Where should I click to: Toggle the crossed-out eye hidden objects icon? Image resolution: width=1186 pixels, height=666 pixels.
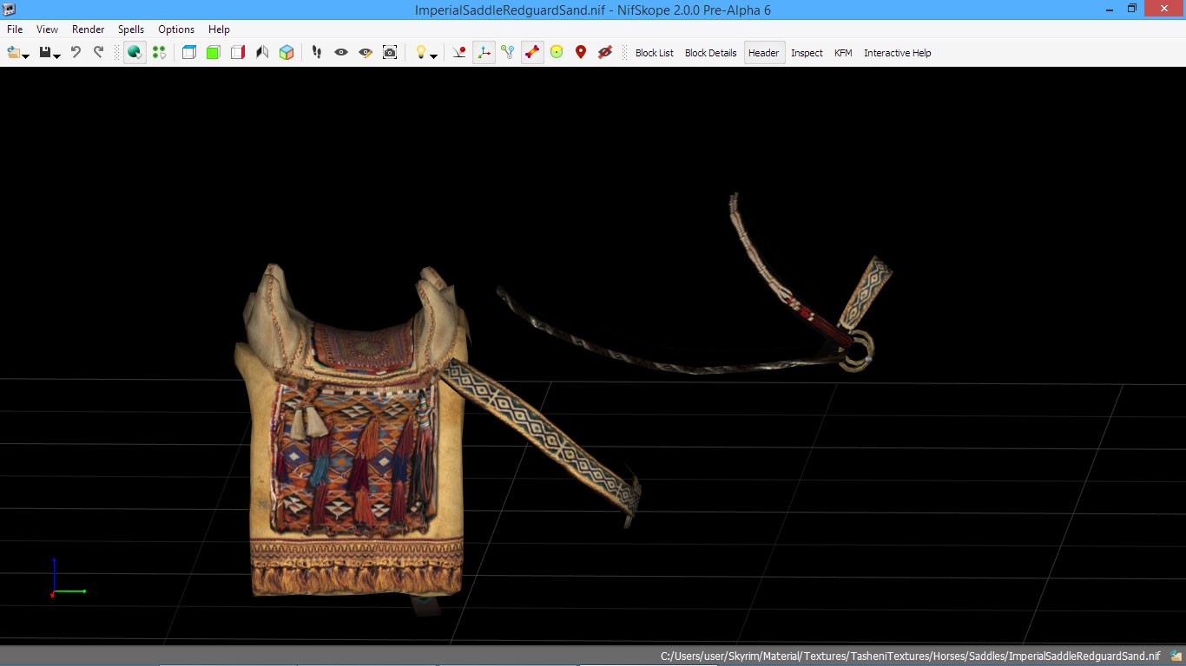point(605,52)
